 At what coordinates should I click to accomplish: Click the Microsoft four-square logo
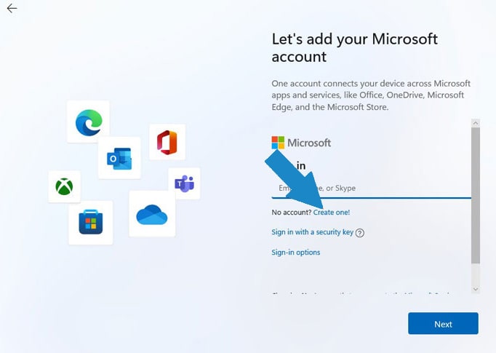(278, 143)
